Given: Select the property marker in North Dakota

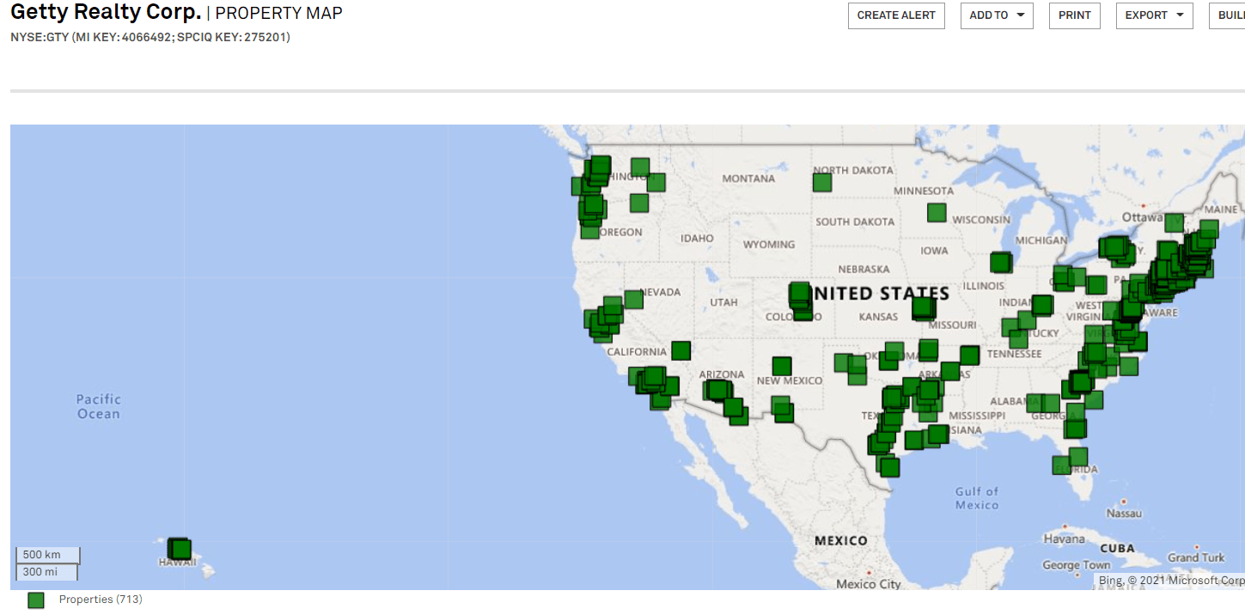Looking at the screenshot, I should pyautogui.click(x=822, y=182).
